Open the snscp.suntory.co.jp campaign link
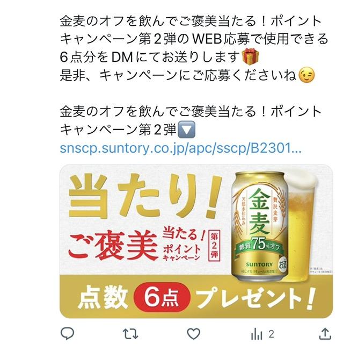 click(181, 148)
